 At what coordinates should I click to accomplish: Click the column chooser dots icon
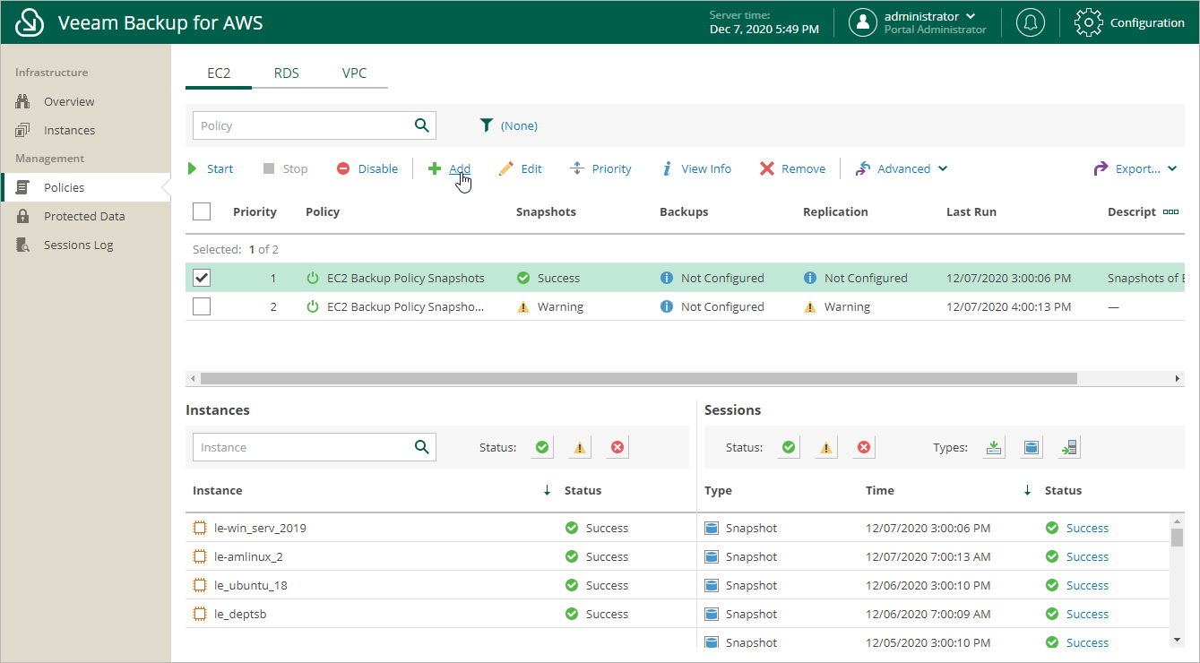1170,212
